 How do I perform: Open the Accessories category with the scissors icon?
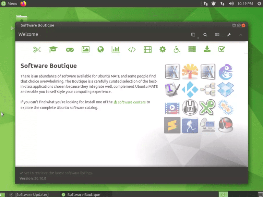[x=37, y=49]
